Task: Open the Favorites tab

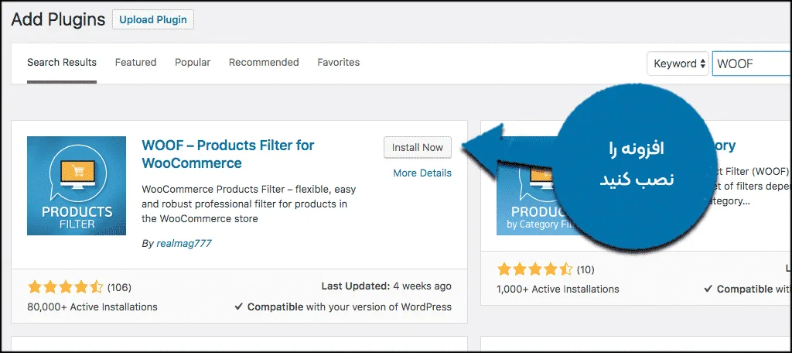Action: click(339, 62)
